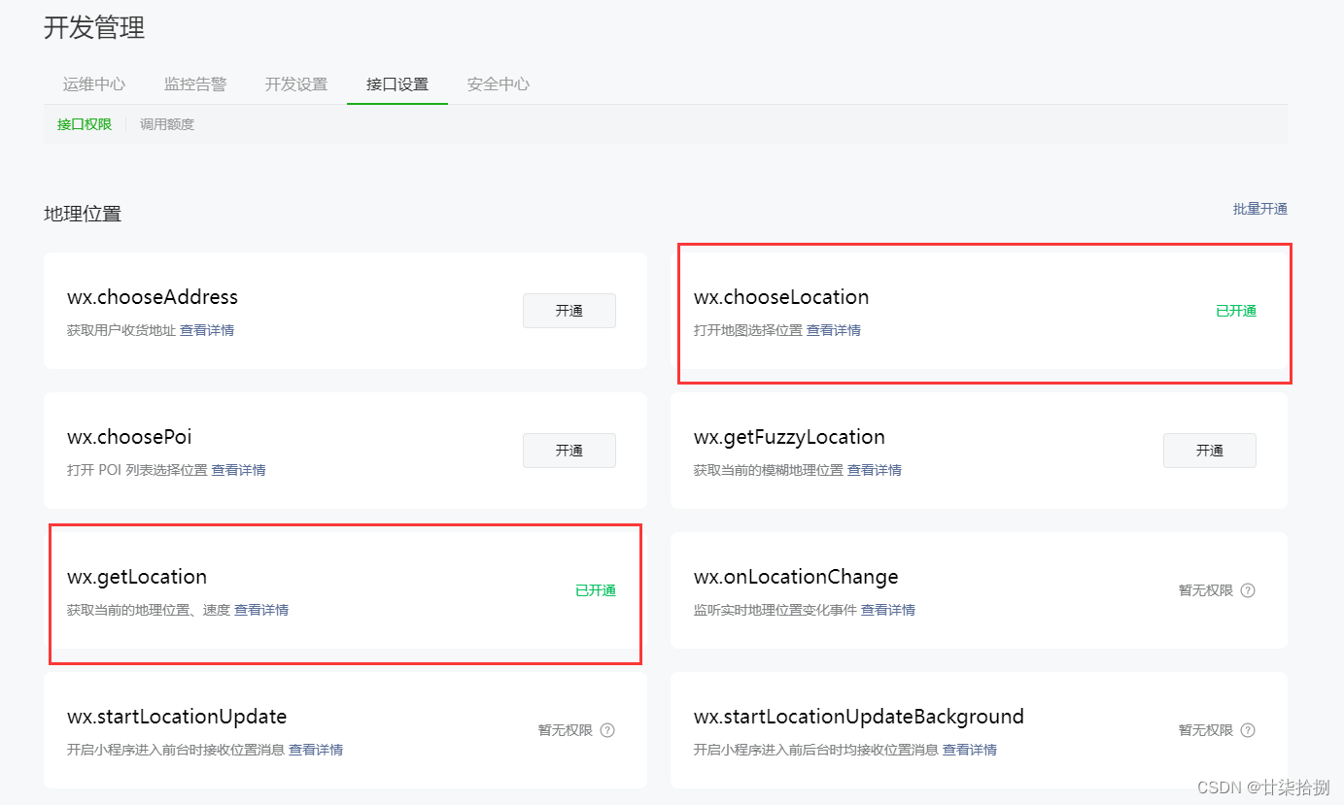
Task: Click description 获取当前的模糊地理位置
Action: tap(769, 470)
